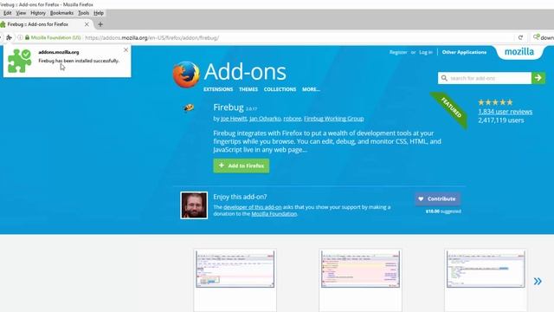This screenshot has width=554, height=312.
Task: Open the Extensions navigation item
Action: point(218,89)
